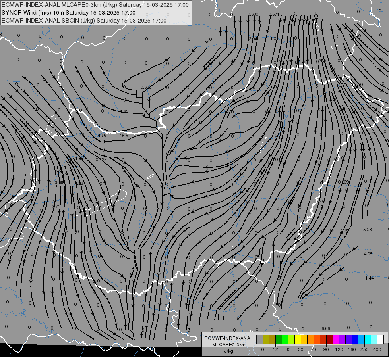Click the legend scale value 250

tap(364, 349)
